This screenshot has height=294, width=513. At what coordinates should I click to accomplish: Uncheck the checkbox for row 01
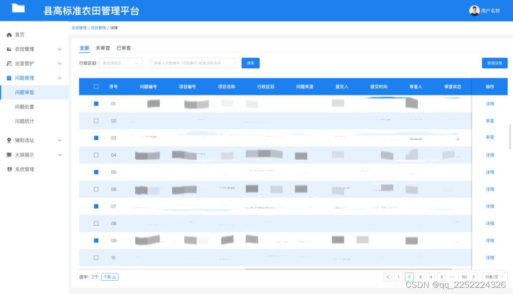(x=96, y=104)
